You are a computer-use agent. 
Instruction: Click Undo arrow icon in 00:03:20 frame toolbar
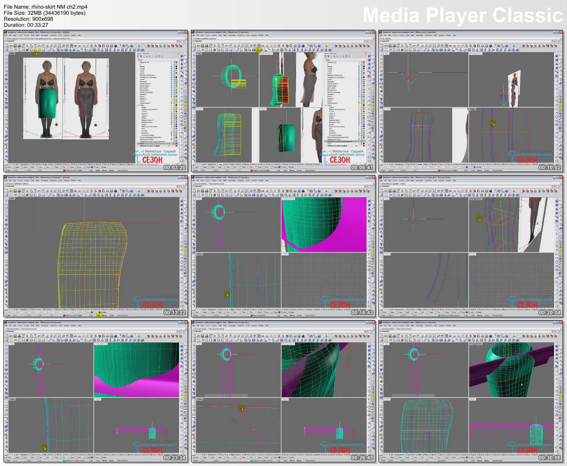pyautogui.click(x=40, y=46)
